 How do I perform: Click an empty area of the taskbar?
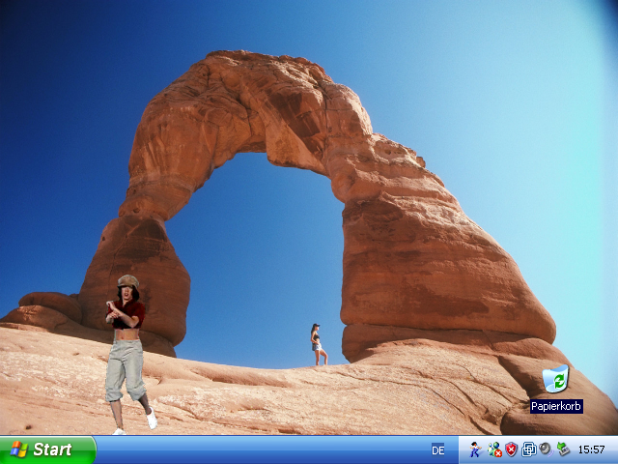click(261, 450)
